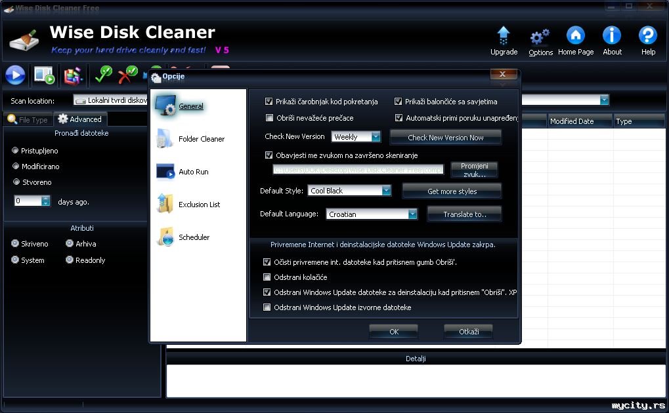Open Upgrade arrow icon

coord(504,35)
